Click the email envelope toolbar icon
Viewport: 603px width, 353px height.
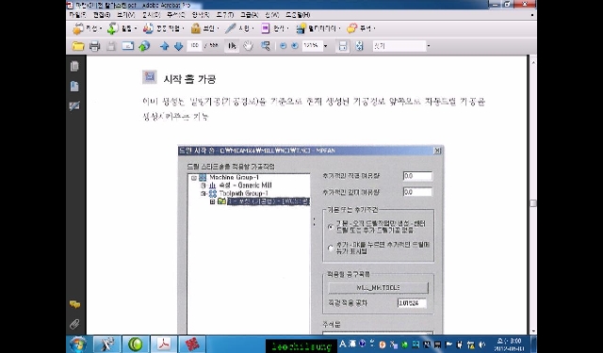128,46
